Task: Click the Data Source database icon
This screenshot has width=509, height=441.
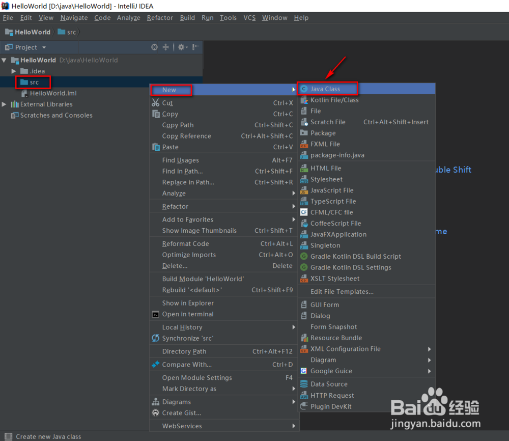Action: [304, 384]
